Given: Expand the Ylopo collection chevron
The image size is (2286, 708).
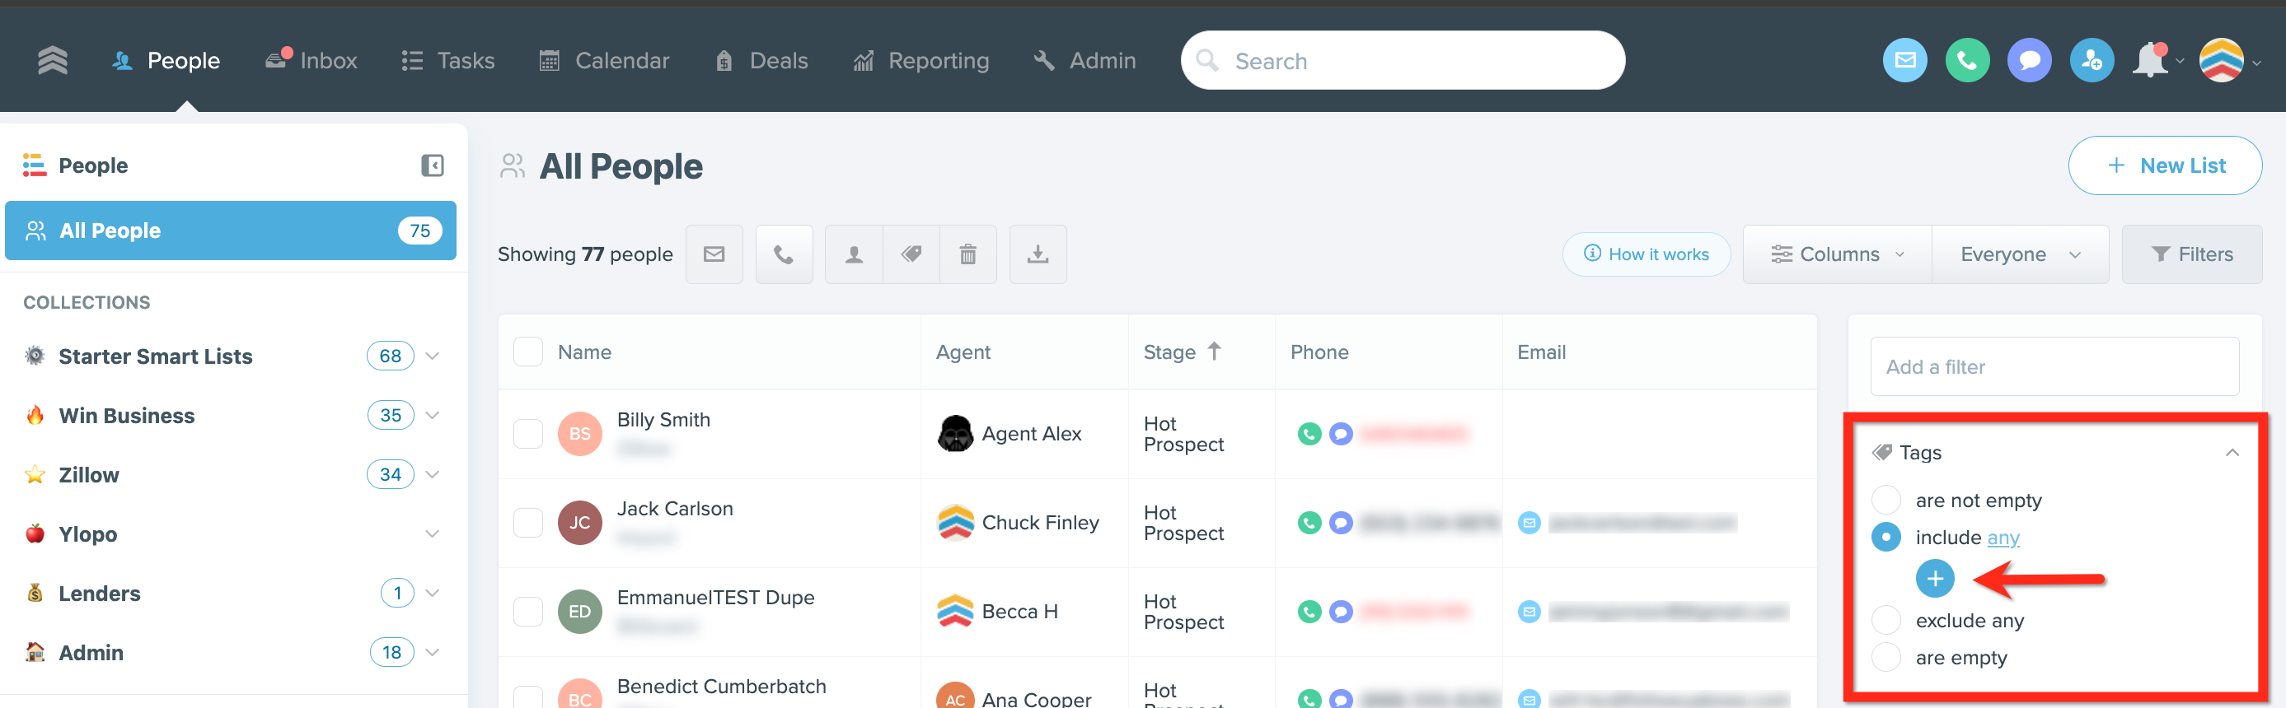Looking at the screenshot, I should [432, 534].
